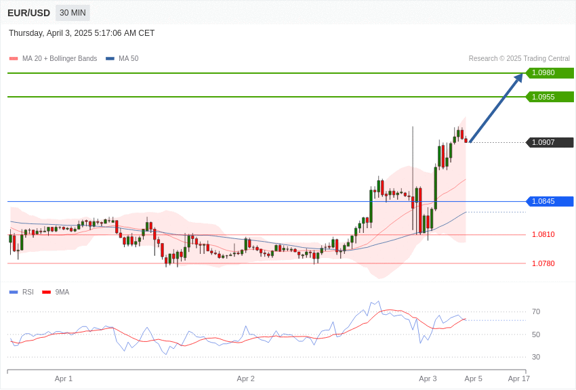Click the MA 20 + Bollinger Bands legend swatch
576x390 pixels.
coord(14,59)
